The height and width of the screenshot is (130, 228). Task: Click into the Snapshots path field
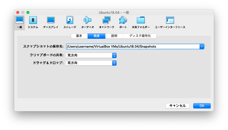133,47
